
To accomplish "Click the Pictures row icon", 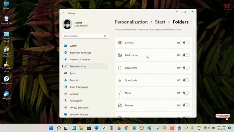I will [120, 105].
